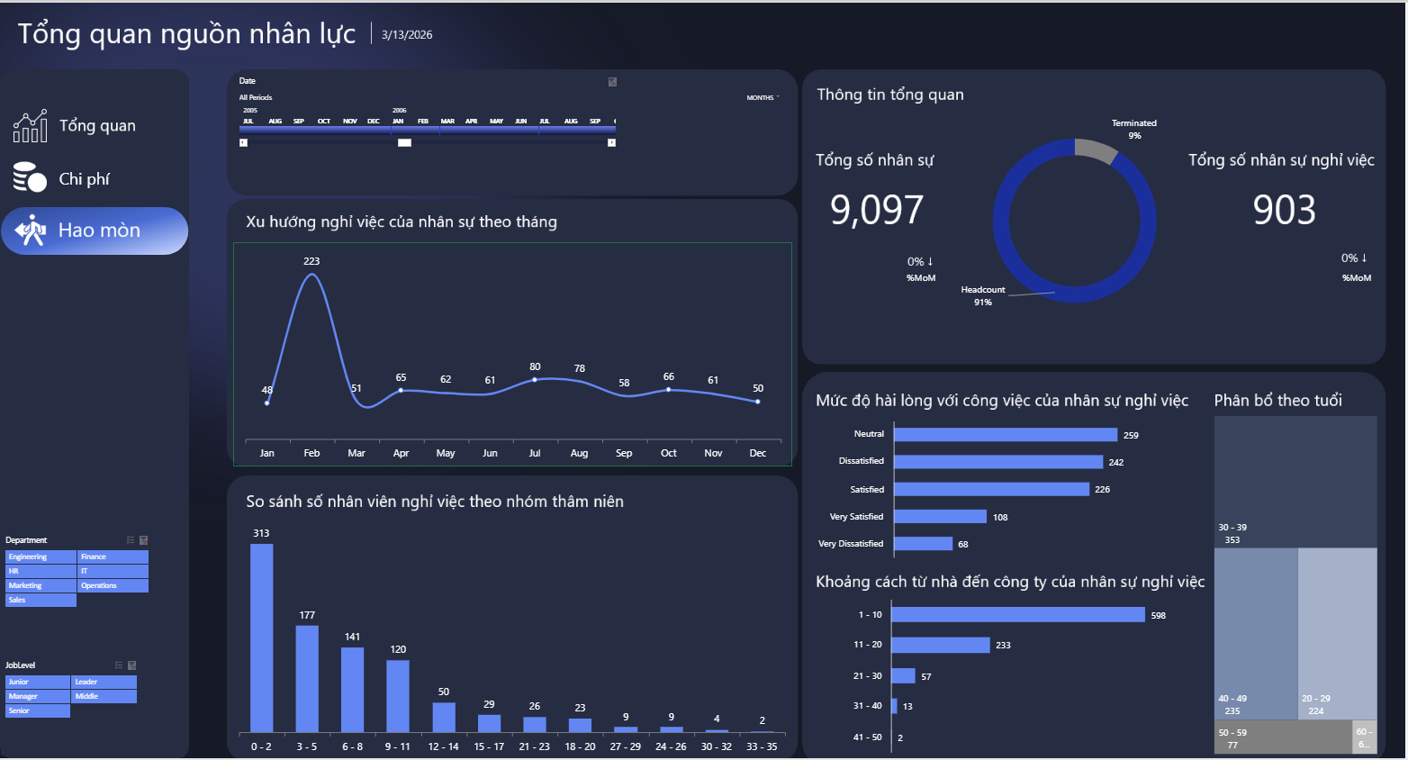Clear the JobLevel slicer filter
This screenshot has height=760, width=1408.
tap(131, 665)
